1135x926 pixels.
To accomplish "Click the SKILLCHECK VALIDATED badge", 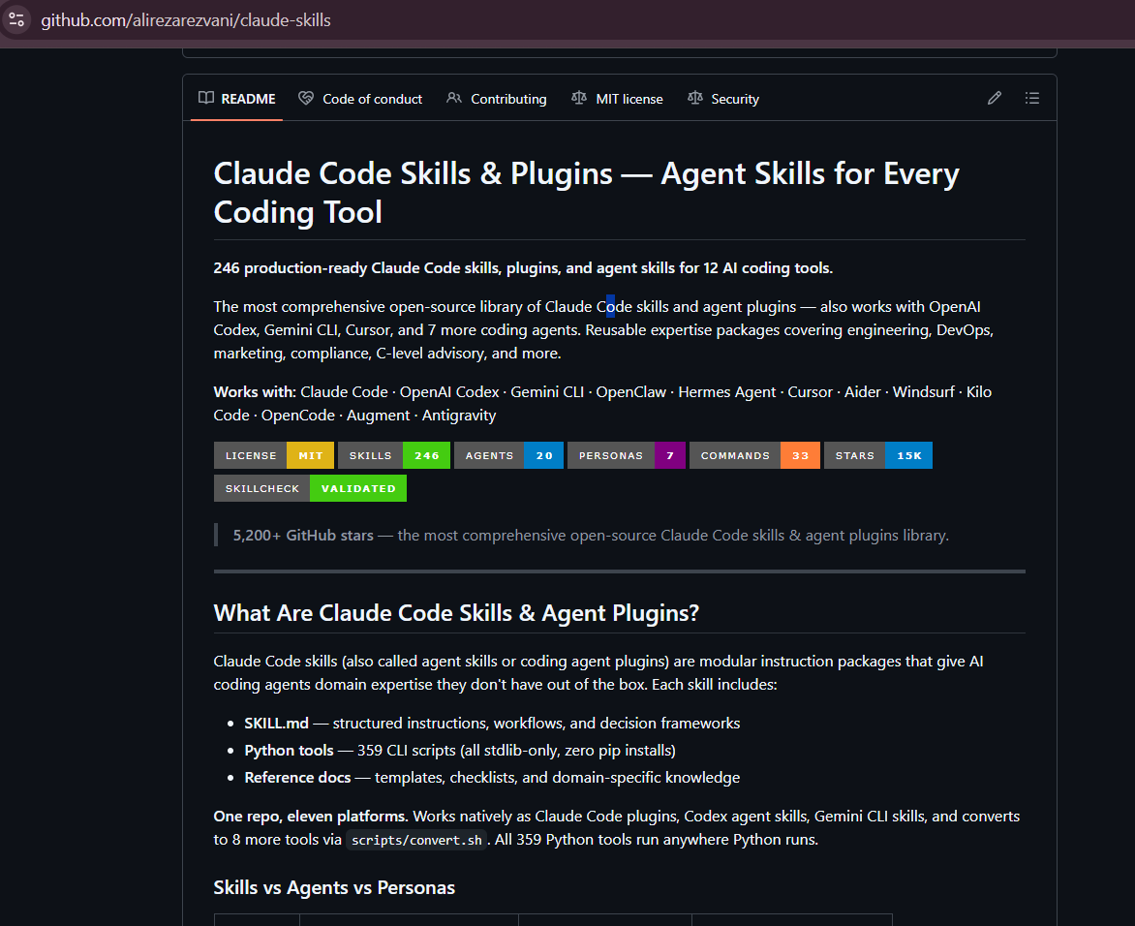I will (x=311, y=488).
